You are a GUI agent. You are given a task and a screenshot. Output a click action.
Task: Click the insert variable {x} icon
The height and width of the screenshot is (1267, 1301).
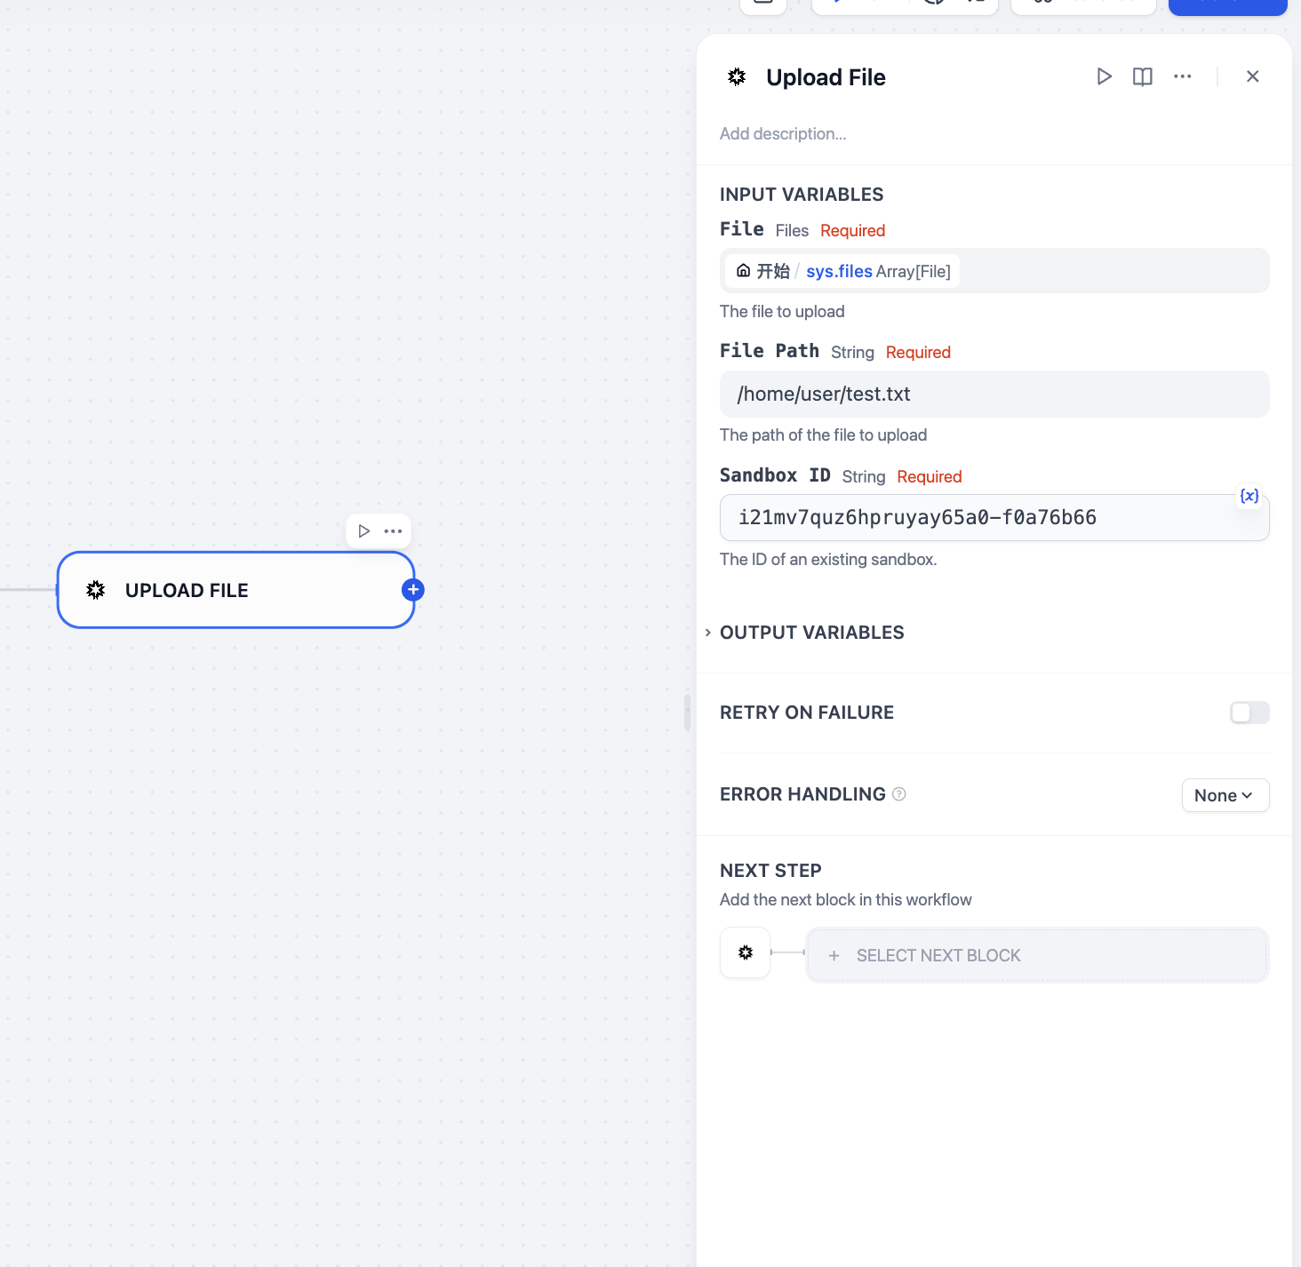tap(1249, 496)
